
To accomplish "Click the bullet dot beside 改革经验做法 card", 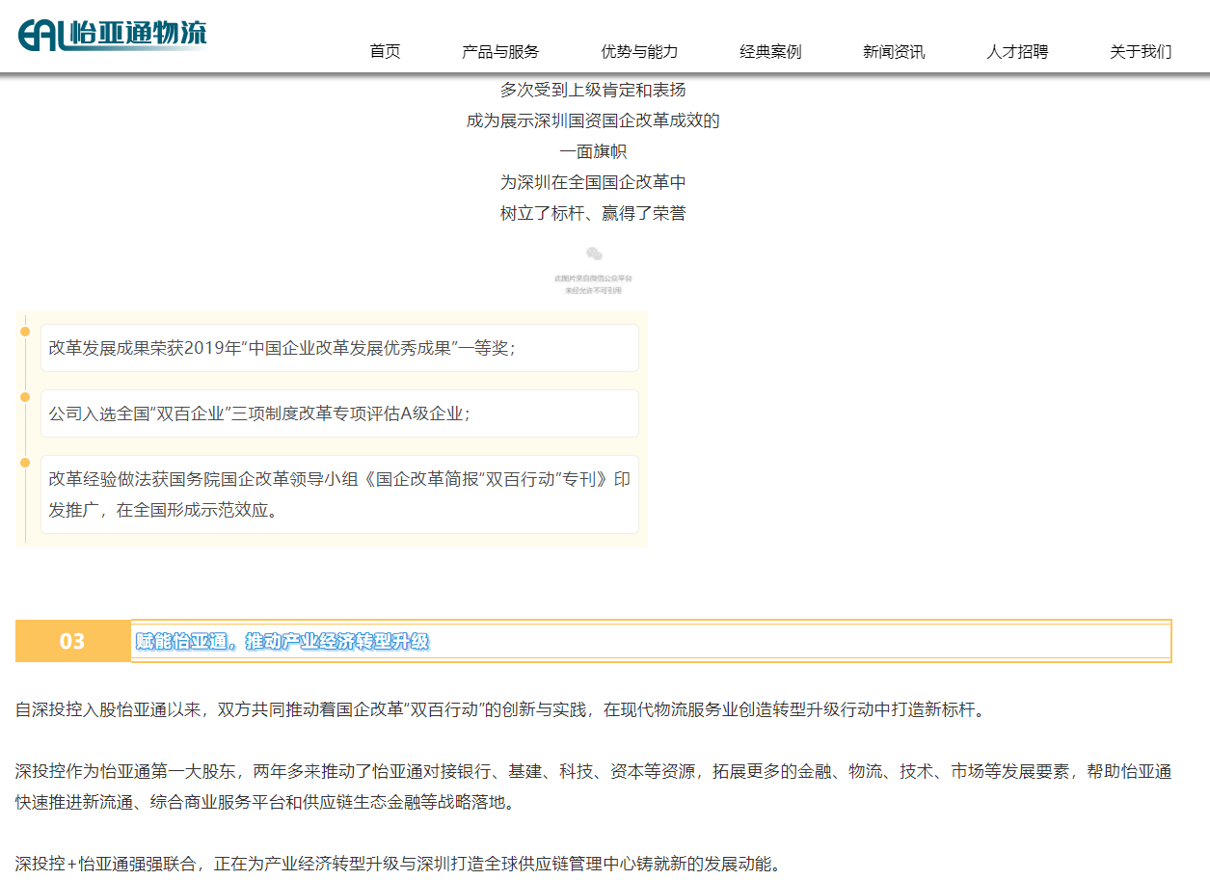I will 25,463.
